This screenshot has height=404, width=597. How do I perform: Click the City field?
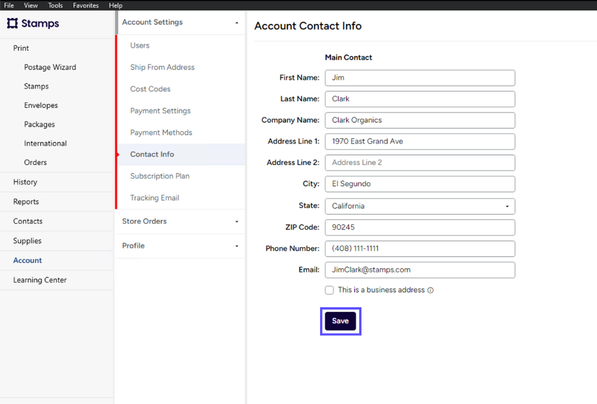[x=420, y=184]
